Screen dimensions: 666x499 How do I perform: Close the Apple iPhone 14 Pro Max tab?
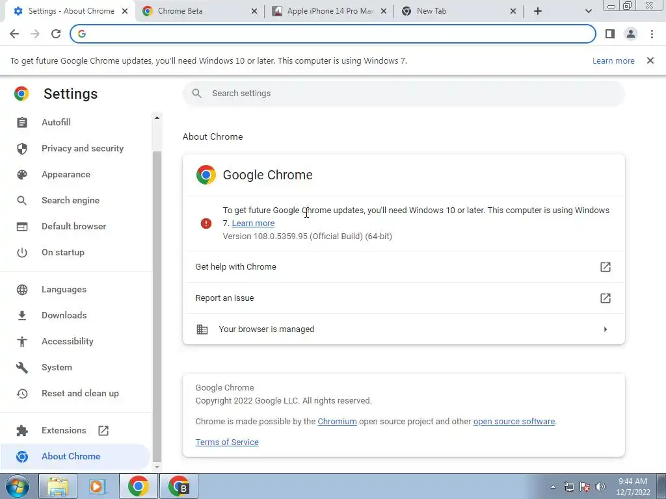click(x=384, y=11)
